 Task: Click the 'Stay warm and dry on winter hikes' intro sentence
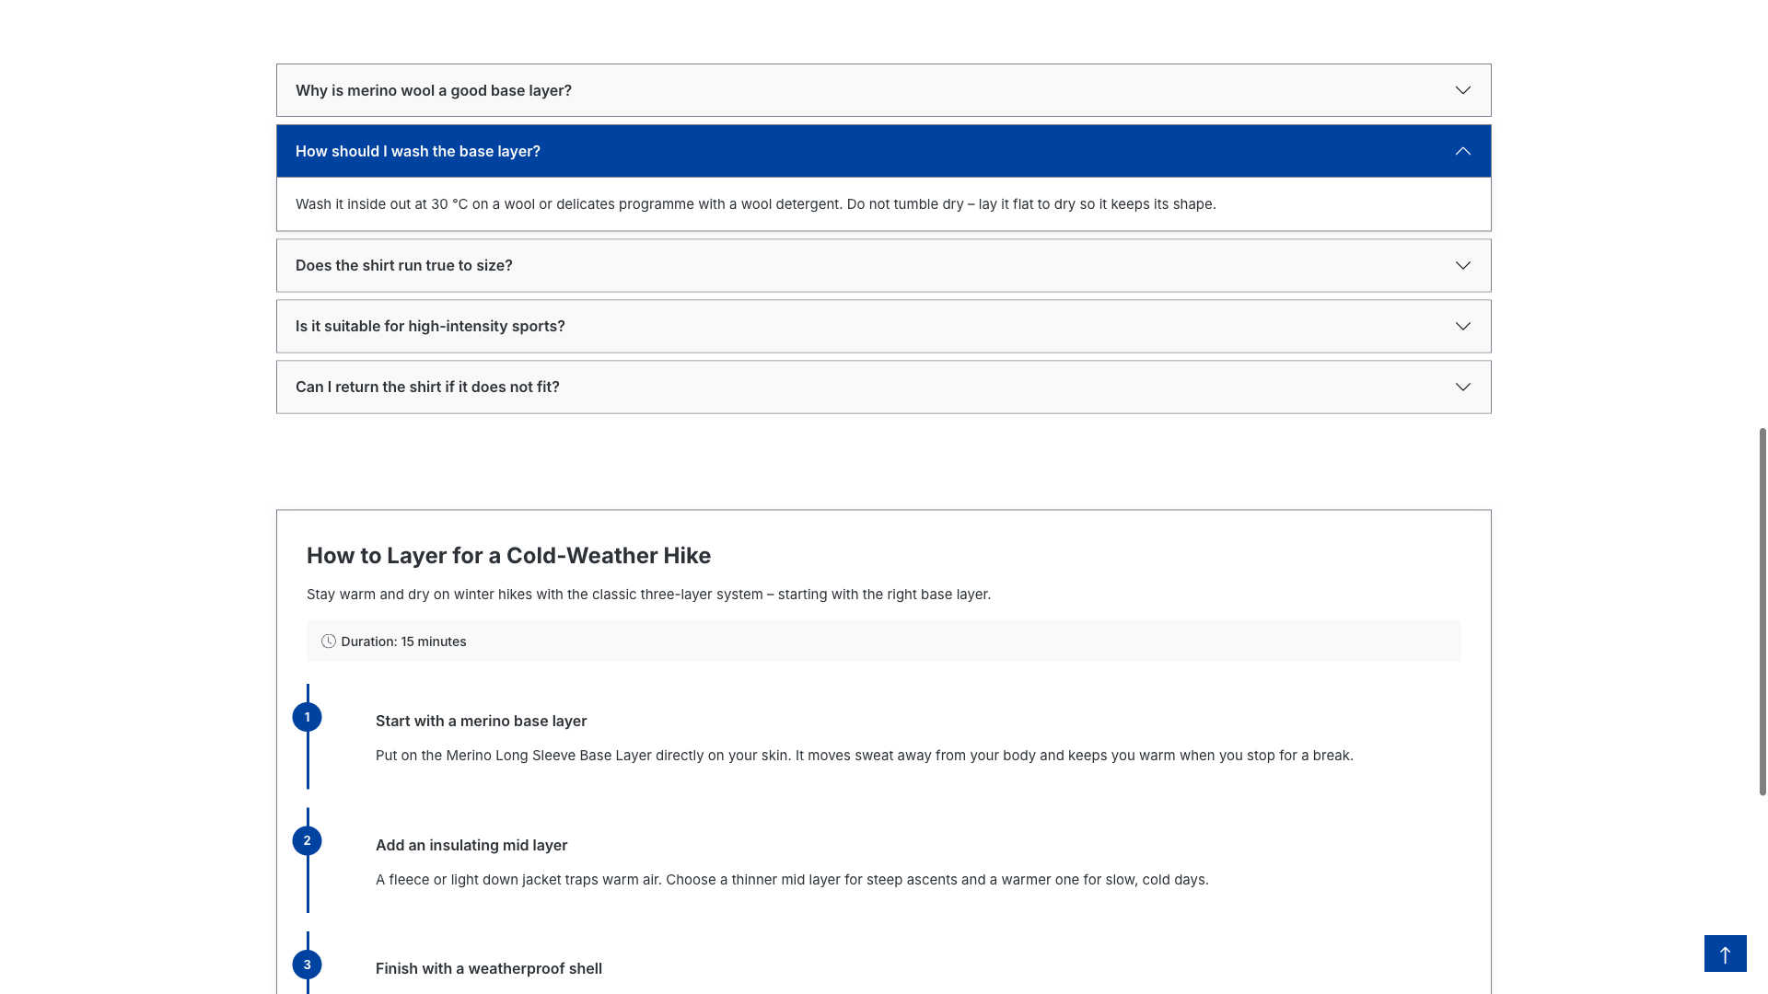click(648, 595)
